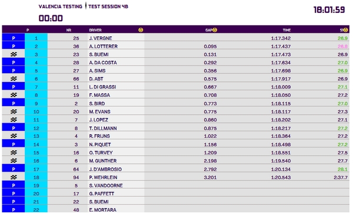Click the NR column header

69,30
